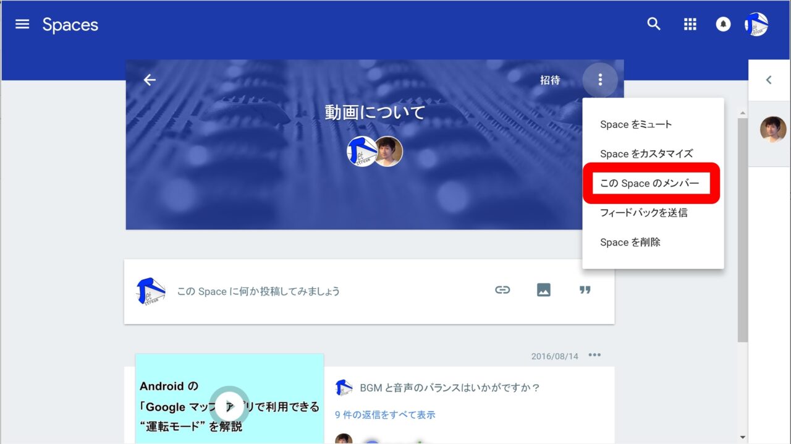Choose 'Space をカスタマイズ' from menu
Screen dimensions: 791x444
646,154
